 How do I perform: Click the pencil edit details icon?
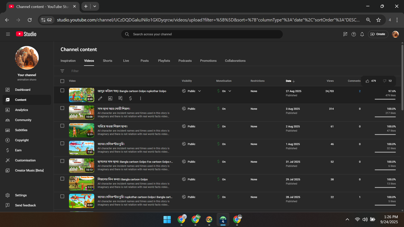(x=100, y=98)
